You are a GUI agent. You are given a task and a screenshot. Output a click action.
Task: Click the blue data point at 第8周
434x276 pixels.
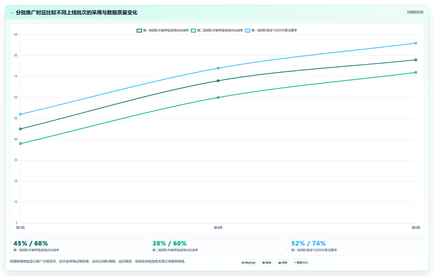tap(416, 43)
